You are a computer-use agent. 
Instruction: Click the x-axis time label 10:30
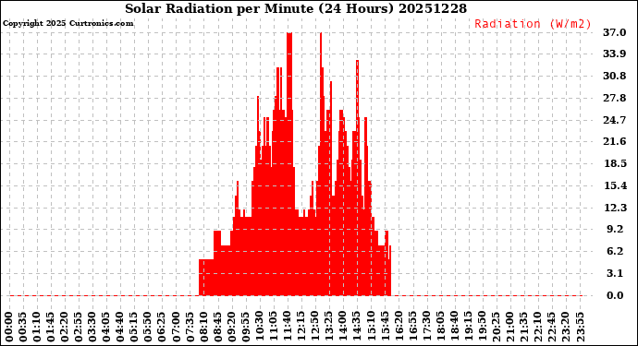260,328
